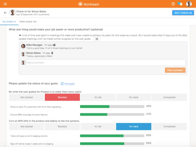
Task: Click the Add a comment field
Action: tap(106, 63)
